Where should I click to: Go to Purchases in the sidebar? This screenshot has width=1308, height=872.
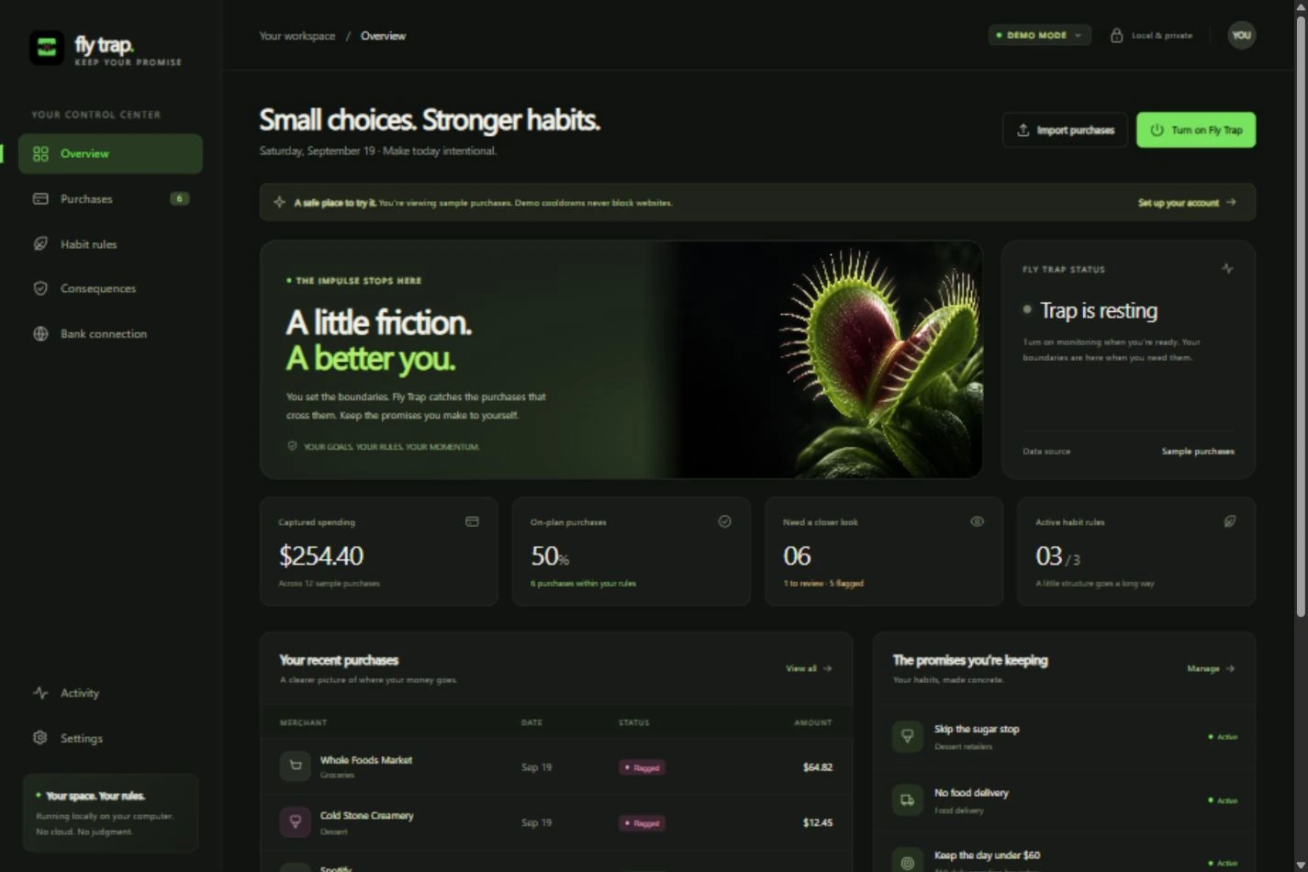coord(110,198)
